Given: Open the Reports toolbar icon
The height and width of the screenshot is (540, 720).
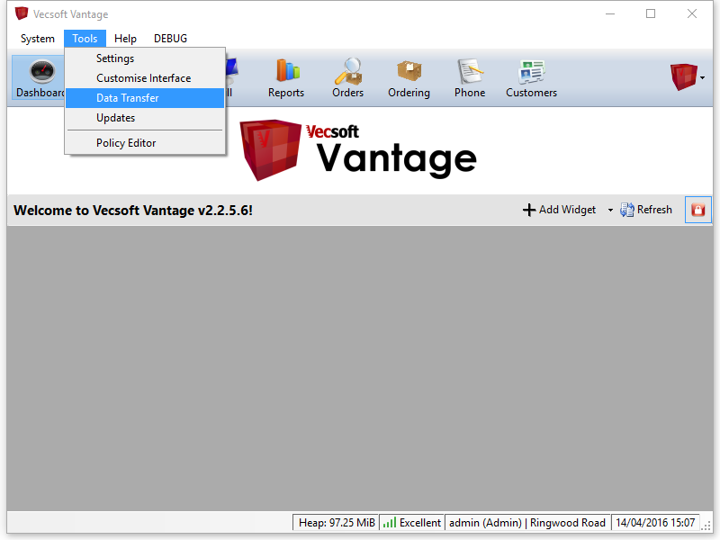Looking at the screenshot, I should [286, 77].
